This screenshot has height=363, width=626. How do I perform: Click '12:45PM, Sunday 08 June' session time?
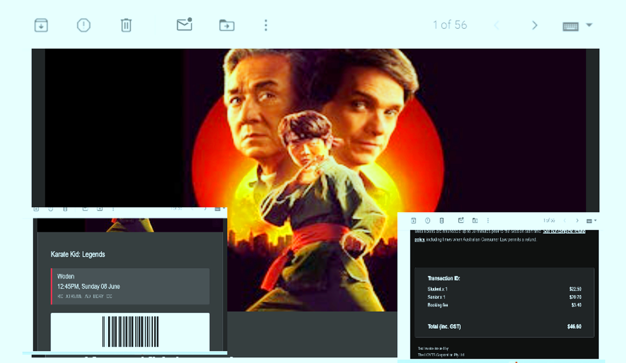pyautogui.click(x=89, y=286)
